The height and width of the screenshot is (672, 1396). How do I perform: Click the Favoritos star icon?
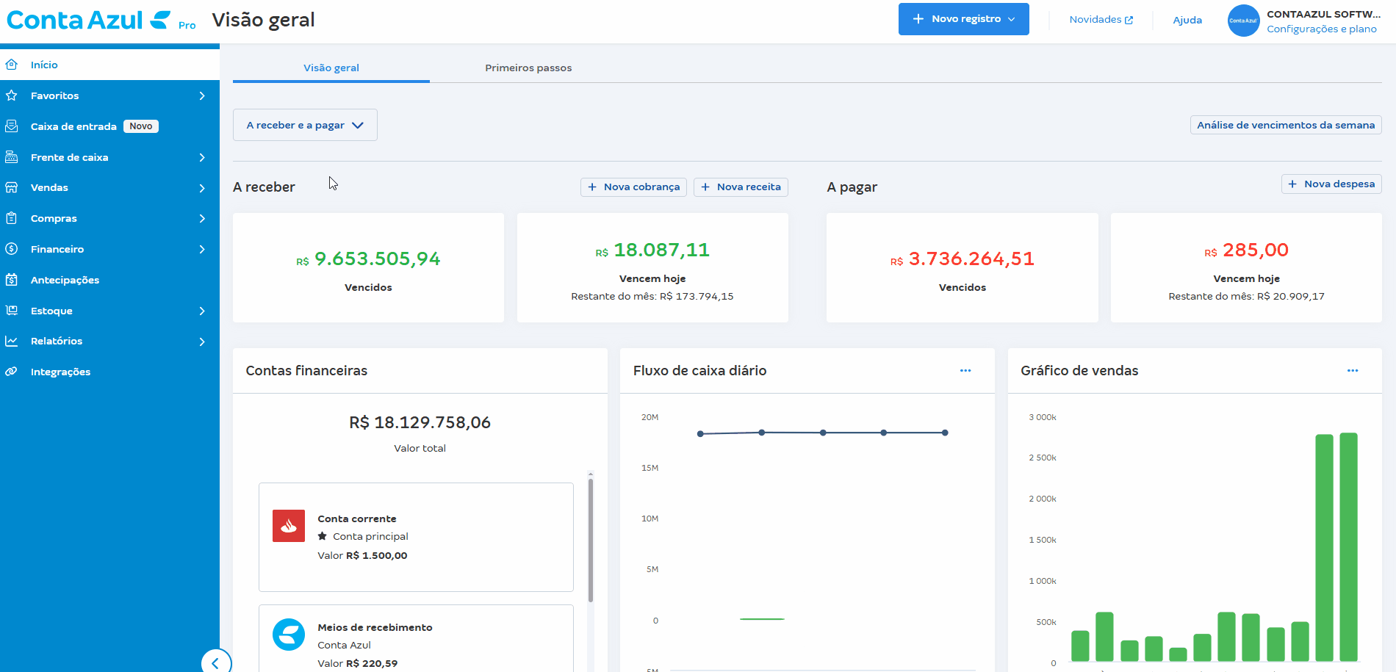click(x=12, y=95)
